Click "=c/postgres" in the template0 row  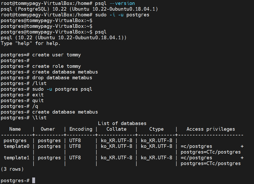[x=196, y=146]
